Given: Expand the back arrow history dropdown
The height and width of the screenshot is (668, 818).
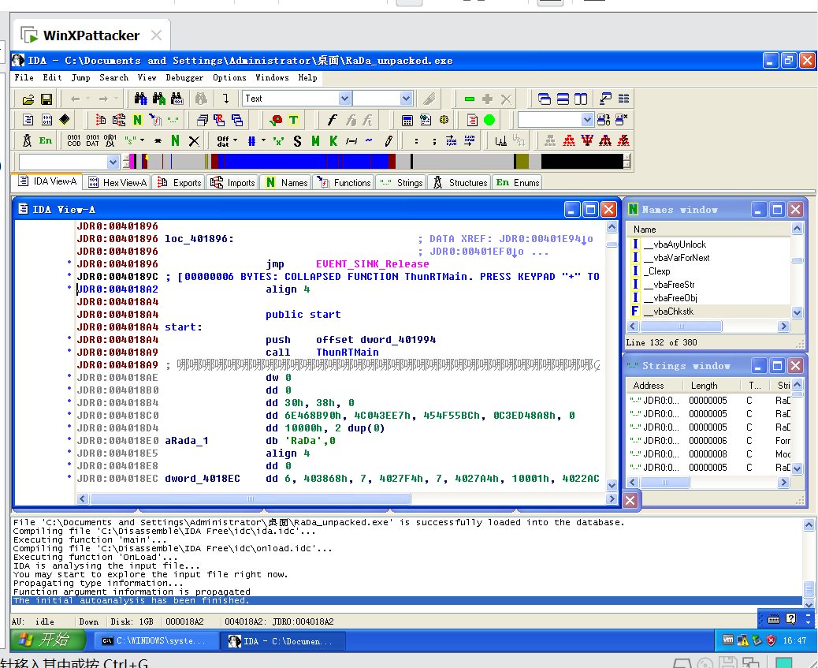Looking at the screenshot, I should pyautogui.click(x=87, y=99).
